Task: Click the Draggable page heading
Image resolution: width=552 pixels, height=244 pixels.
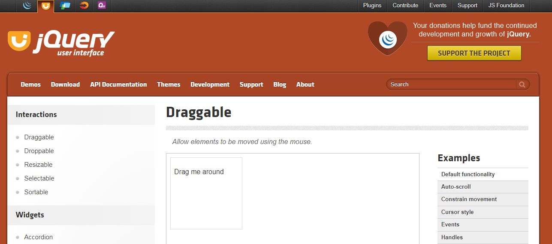Action: (x=199, y=112)
